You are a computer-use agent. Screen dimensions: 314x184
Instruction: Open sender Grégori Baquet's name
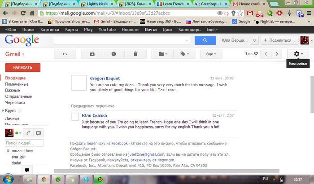click(105, 79)
